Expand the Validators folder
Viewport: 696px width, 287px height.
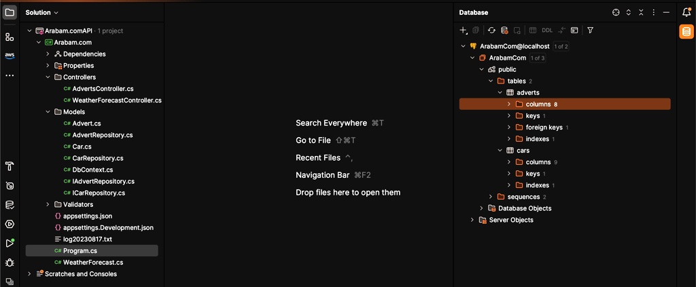pyautogui.click(x=48, y=205)
